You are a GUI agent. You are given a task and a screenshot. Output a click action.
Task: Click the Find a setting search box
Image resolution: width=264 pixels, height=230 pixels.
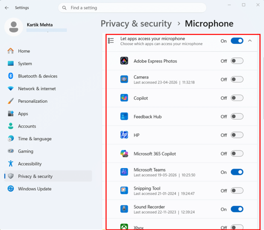(x=132, y=8)
